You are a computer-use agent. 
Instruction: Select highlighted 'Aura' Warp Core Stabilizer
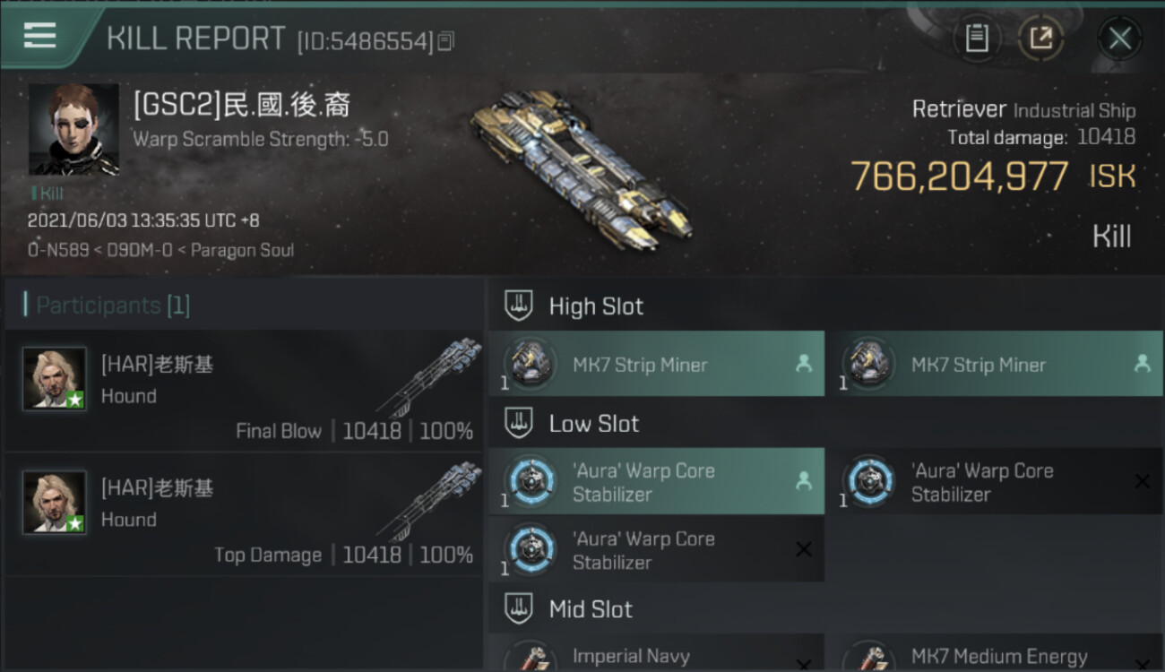point(657,482)
